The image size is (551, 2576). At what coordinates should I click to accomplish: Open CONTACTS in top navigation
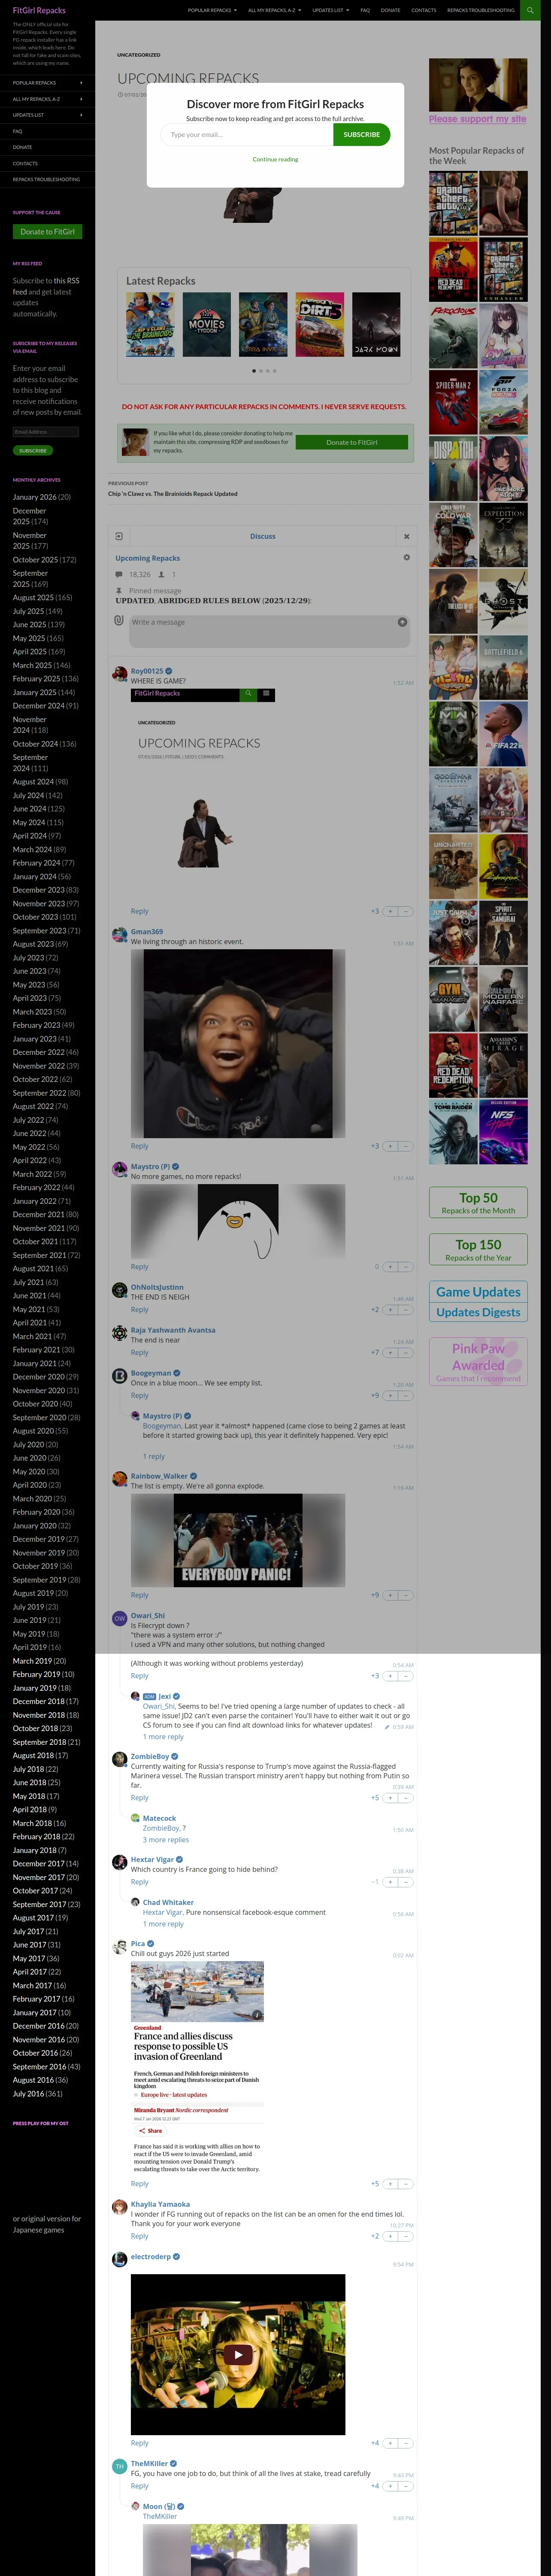[x=423, y=10]
